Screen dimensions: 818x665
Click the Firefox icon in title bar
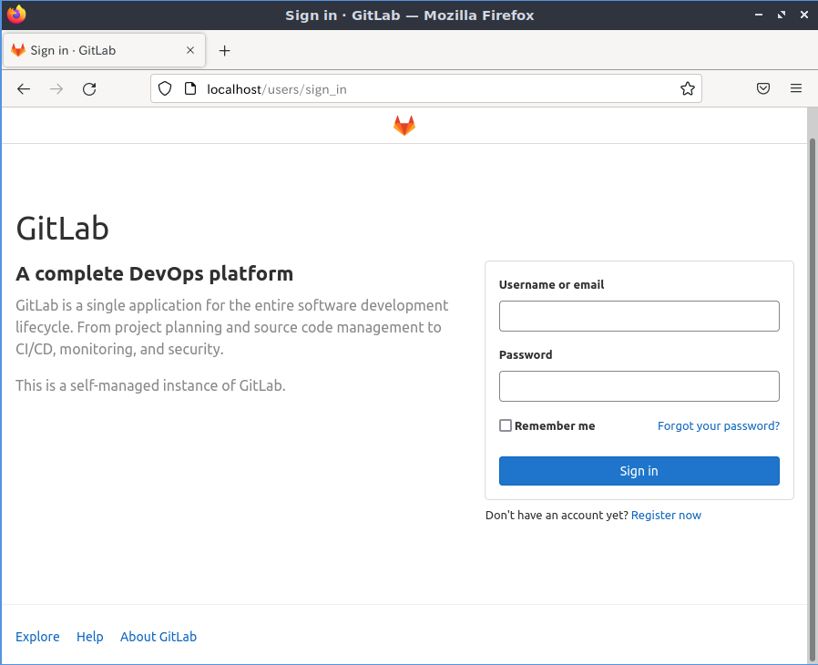click(x=16, y=14)
